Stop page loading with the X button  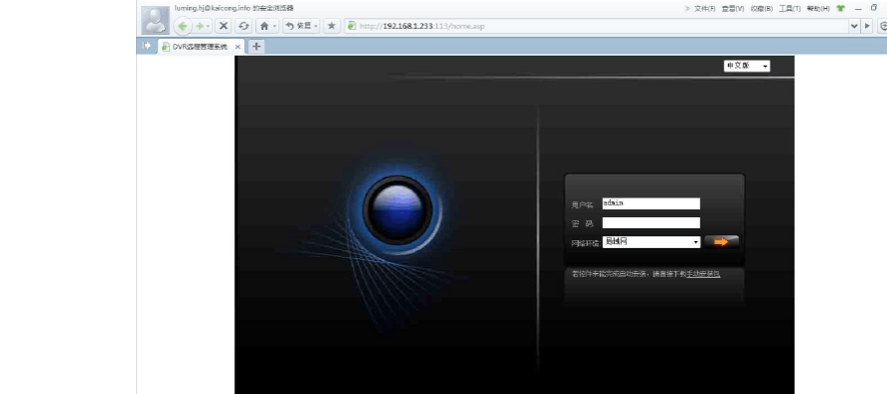click(224, 26)
